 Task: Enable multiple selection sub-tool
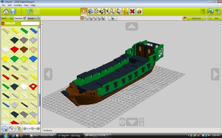(x=86, y=18)
